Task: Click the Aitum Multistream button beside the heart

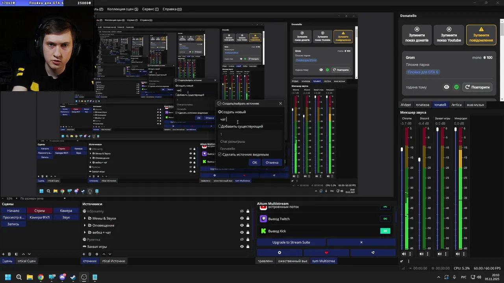Action: (373, 253)
